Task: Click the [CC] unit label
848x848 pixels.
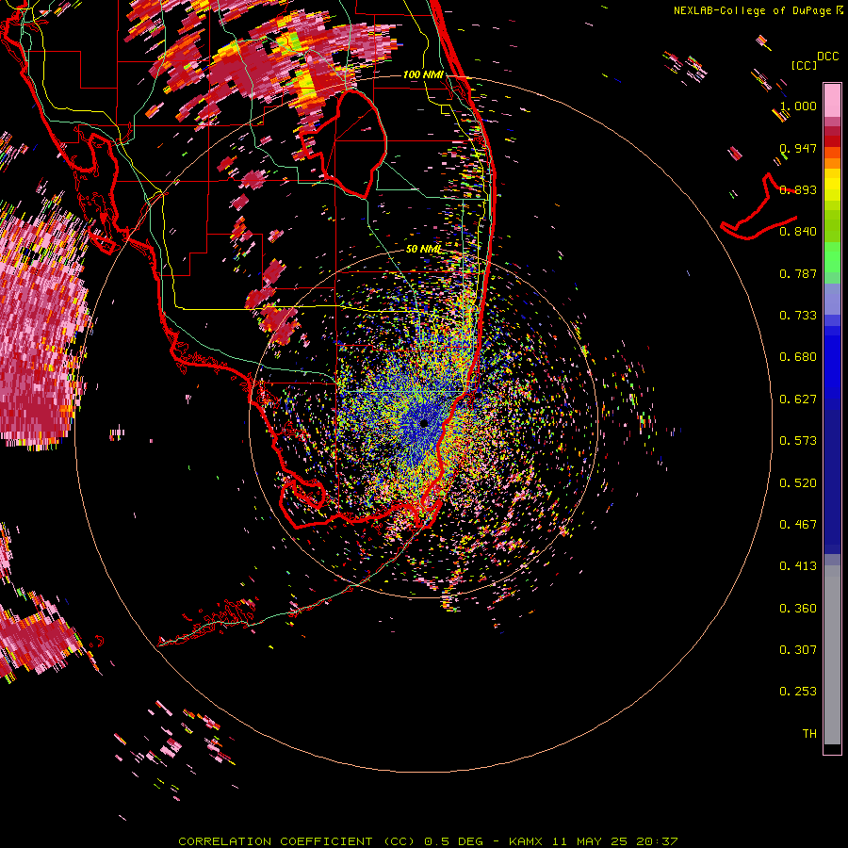Action: pyautogui.click(x=804, y=65)
